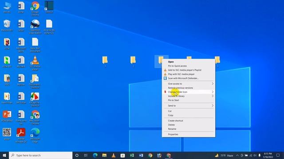This screenshot has width=284, height=159.
Task: Show hidden system tray icons
Action: 237,155
